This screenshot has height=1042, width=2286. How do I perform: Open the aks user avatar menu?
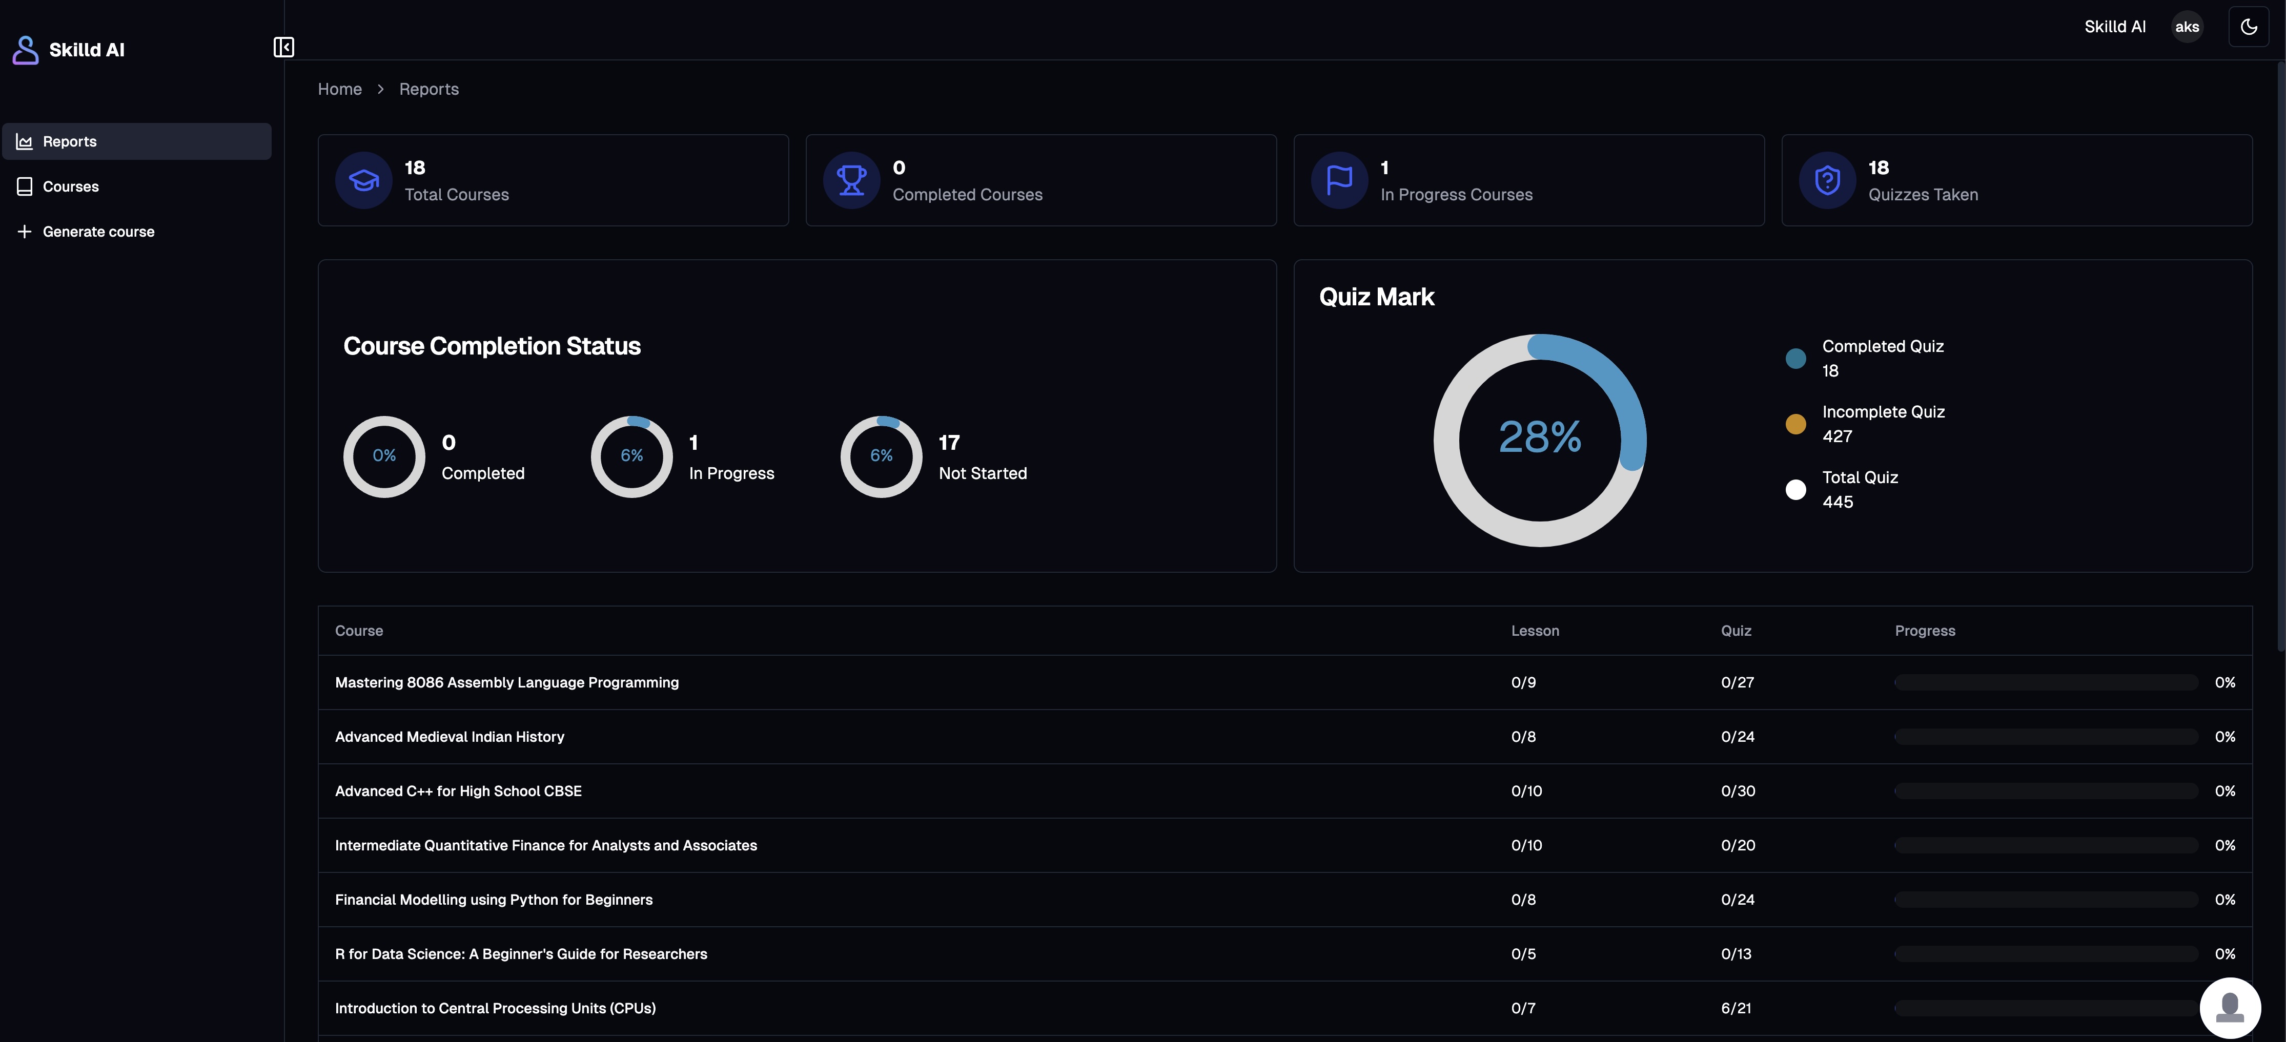(x=2187, y=27)
